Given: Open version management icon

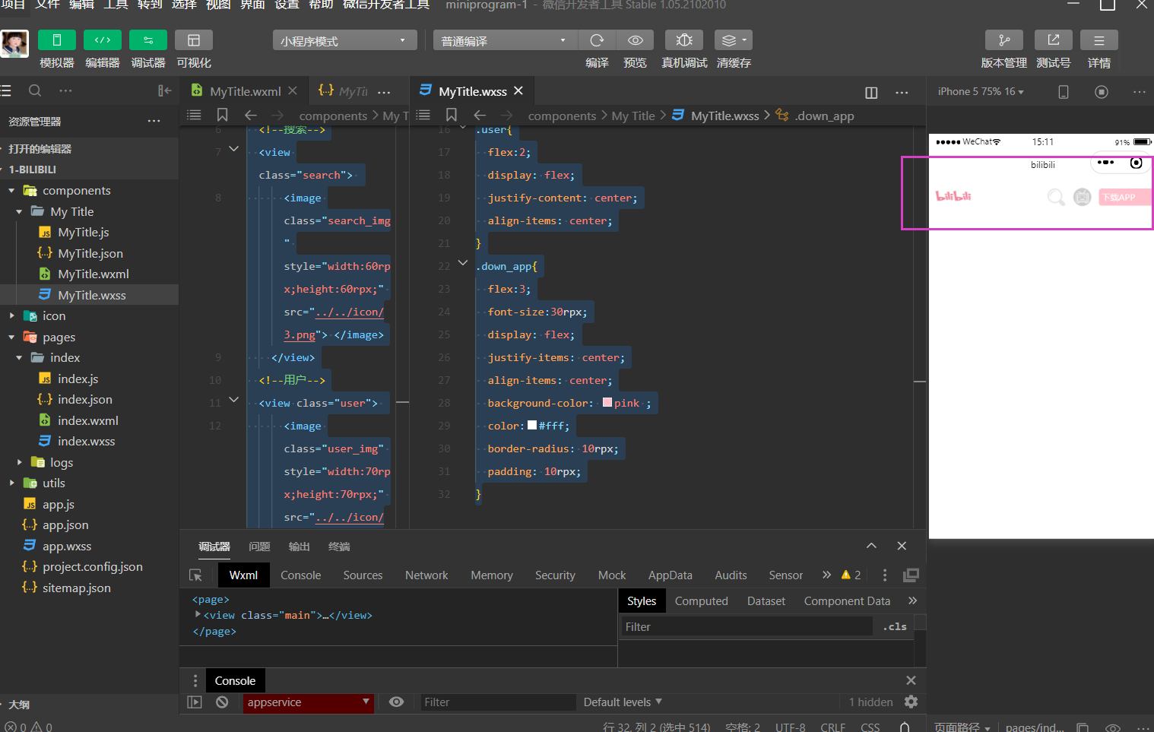Looking at the screenshot, I should point(1004,40).
